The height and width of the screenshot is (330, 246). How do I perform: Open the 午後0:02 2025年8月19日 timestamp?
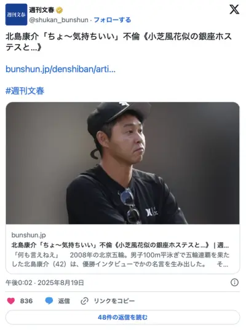(x=45, y=283)
